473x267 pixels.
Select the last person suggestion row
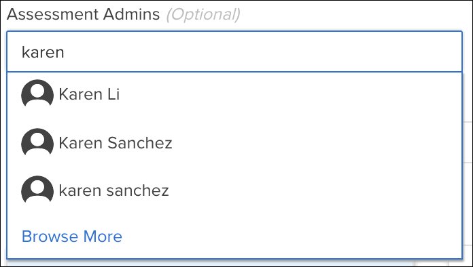click(x=234, y=190)
